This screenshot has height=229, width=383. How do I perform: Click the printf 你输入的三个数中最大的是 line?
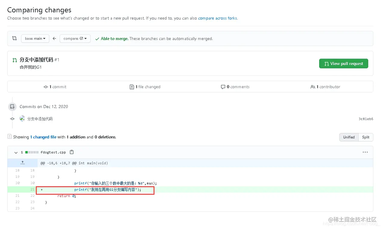(x=116, y=183)
